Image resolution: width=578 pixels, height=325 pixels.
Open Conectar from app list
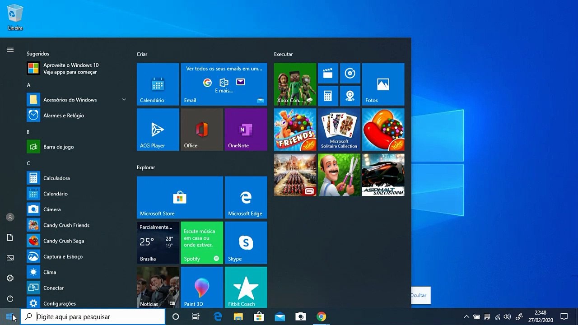[77, 288]
